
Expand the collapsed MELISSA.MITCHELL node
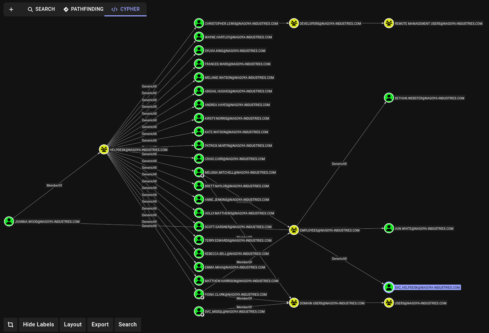click(x=202, y=176)
